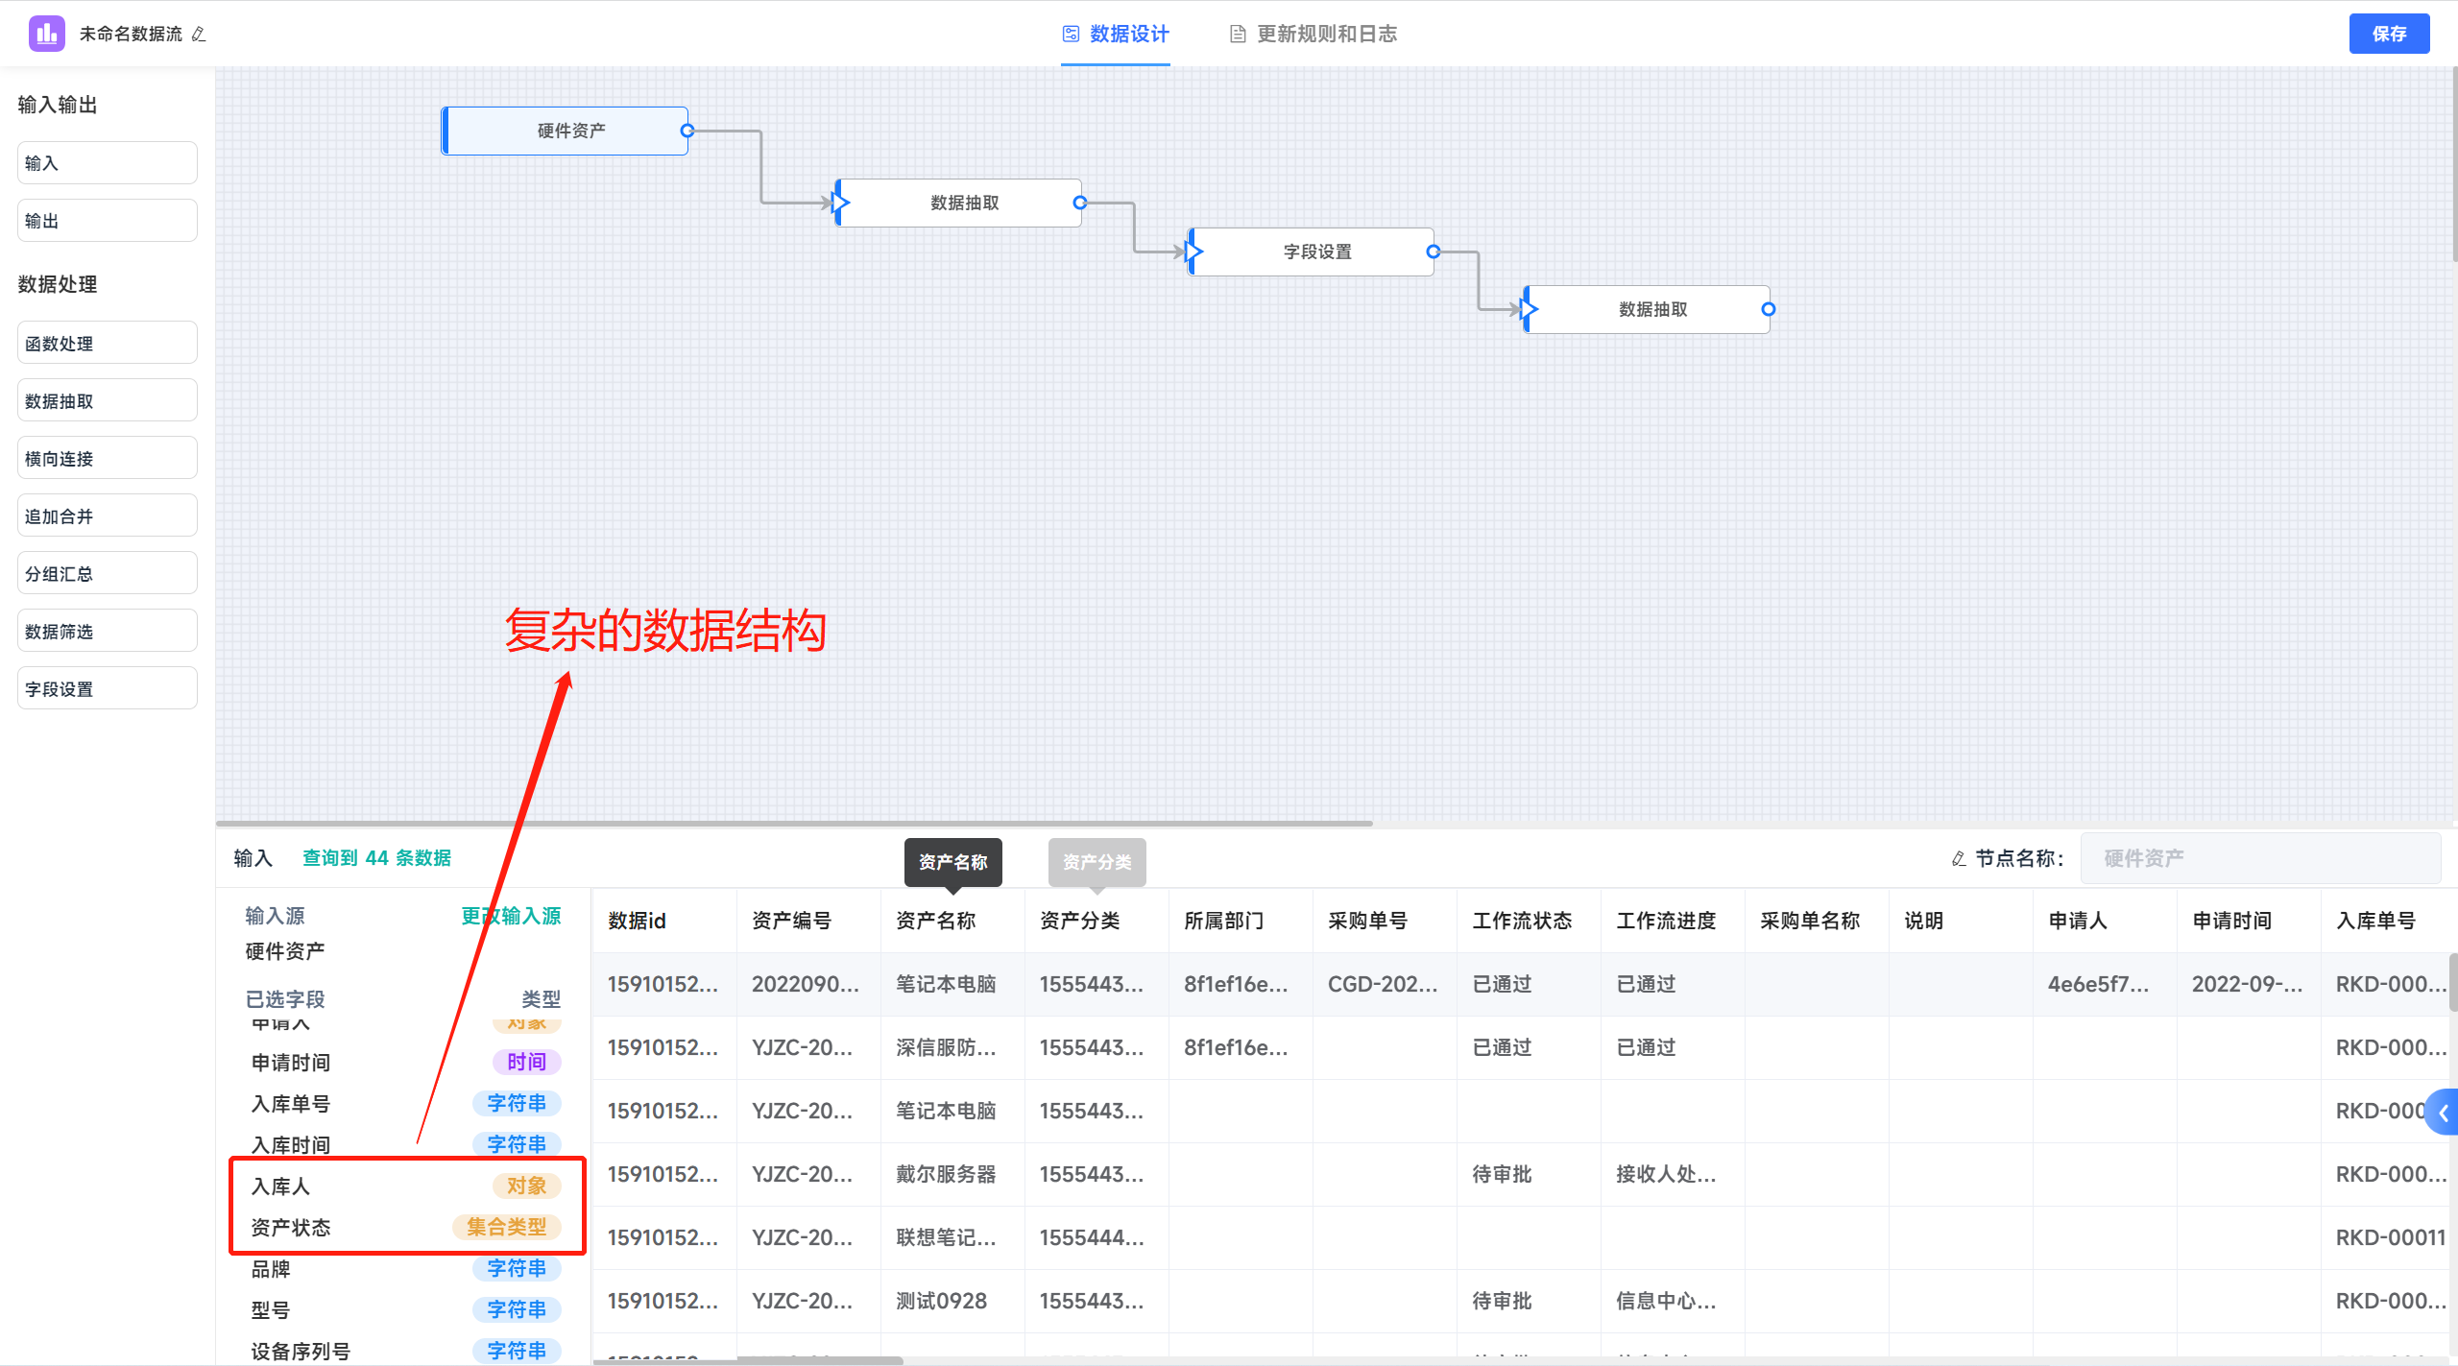Screen dimensions: 2458x1366
Task: Click the 联想笔记... asset name cell
Action: tap(952, 1237)
